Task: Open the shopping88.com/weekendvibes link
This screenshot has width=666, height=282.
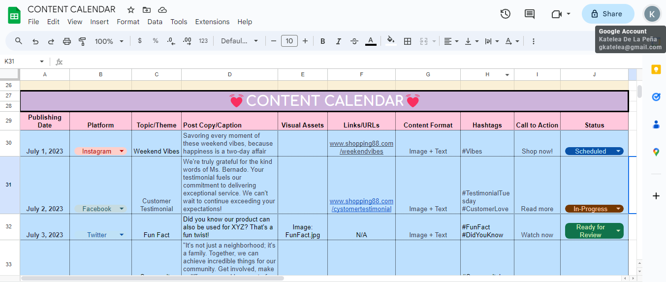Action: [361, 147]
